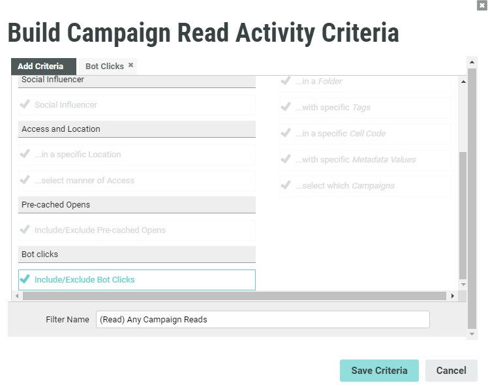
Task: Click the checkmark for Pre-cached Opens
Action: coord(25,230)
